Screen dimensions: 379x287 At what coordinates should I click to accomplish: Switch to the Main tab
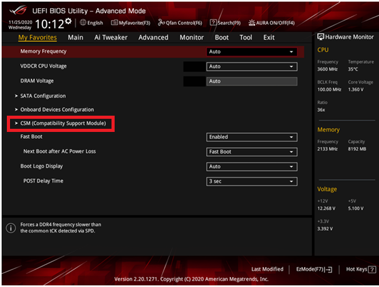pos(75,38)
